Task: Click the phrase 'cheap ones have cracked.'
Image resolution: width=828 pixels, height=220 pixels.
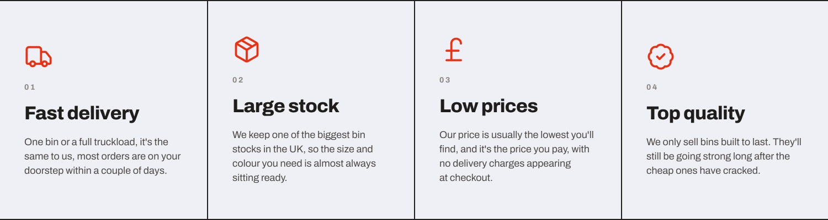Action: pos(703,170)
